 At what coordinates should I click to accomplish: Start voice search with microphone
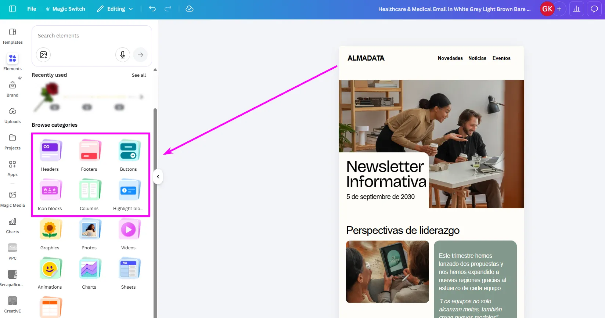123,55
